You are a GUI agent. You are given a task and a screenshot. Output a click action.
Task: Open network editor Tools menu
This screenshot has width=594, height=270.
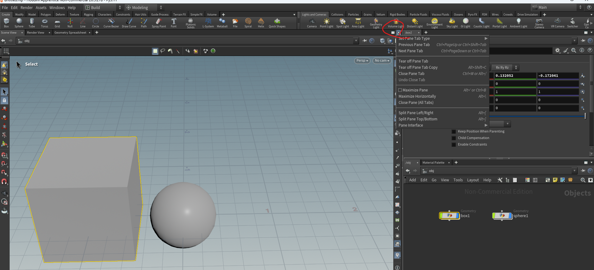click(458, 180)
